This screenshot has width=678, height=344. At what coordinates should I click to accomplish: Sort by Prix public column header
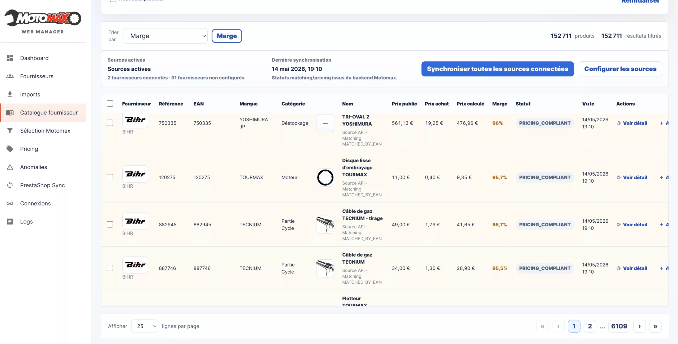(x=404, y=104)
